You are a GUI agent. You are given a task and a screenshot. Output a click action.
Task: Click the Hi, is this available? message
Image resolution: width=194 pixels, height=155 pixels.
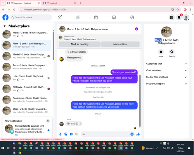click(76, 52)
